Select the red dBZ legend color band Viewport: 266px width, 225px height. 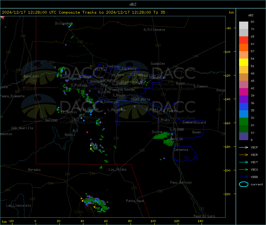(x=244, y=40)
